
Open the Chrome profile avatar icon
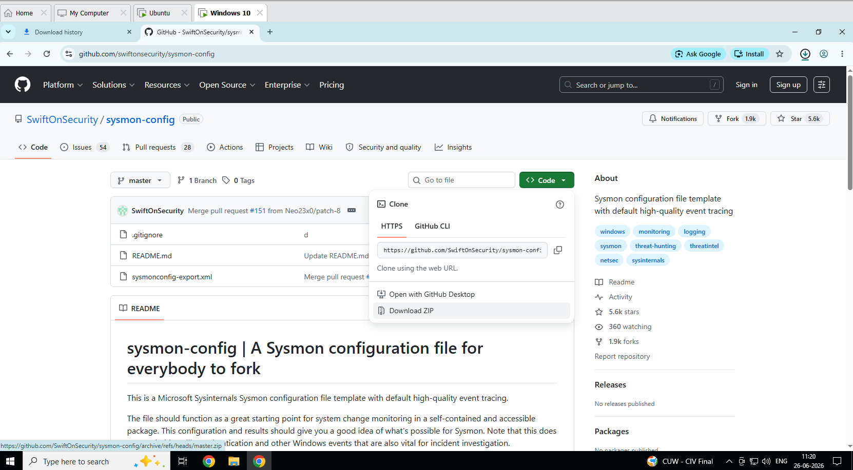tap(824, 54)
